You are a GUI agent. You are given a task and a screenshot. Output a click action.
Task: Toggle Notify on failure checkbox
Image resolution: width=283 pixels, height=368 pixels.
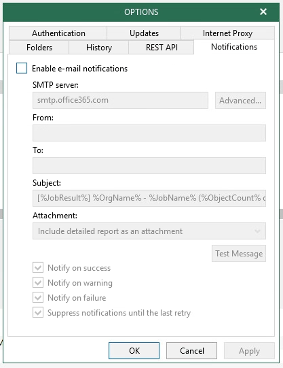tap(38, 298)
